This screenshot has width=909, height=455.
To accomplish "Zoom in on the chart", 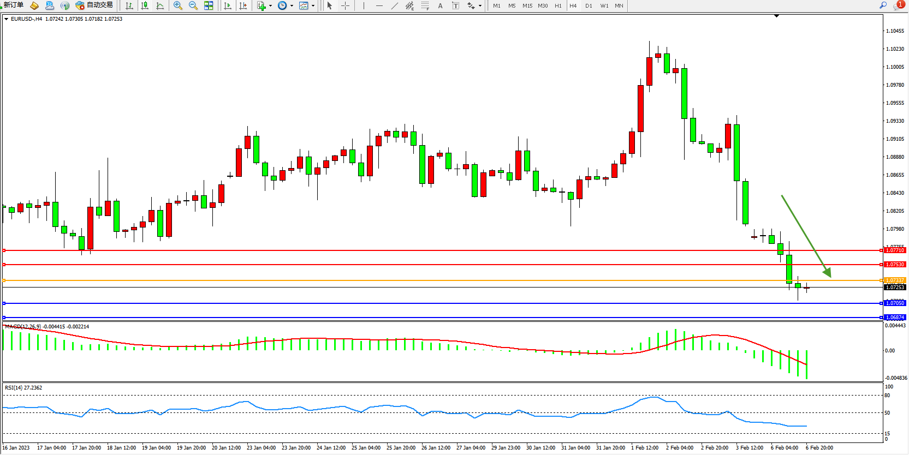I will coord(177,5).
